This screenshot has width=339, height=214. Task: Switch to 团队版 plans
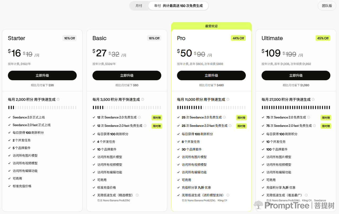327,6
